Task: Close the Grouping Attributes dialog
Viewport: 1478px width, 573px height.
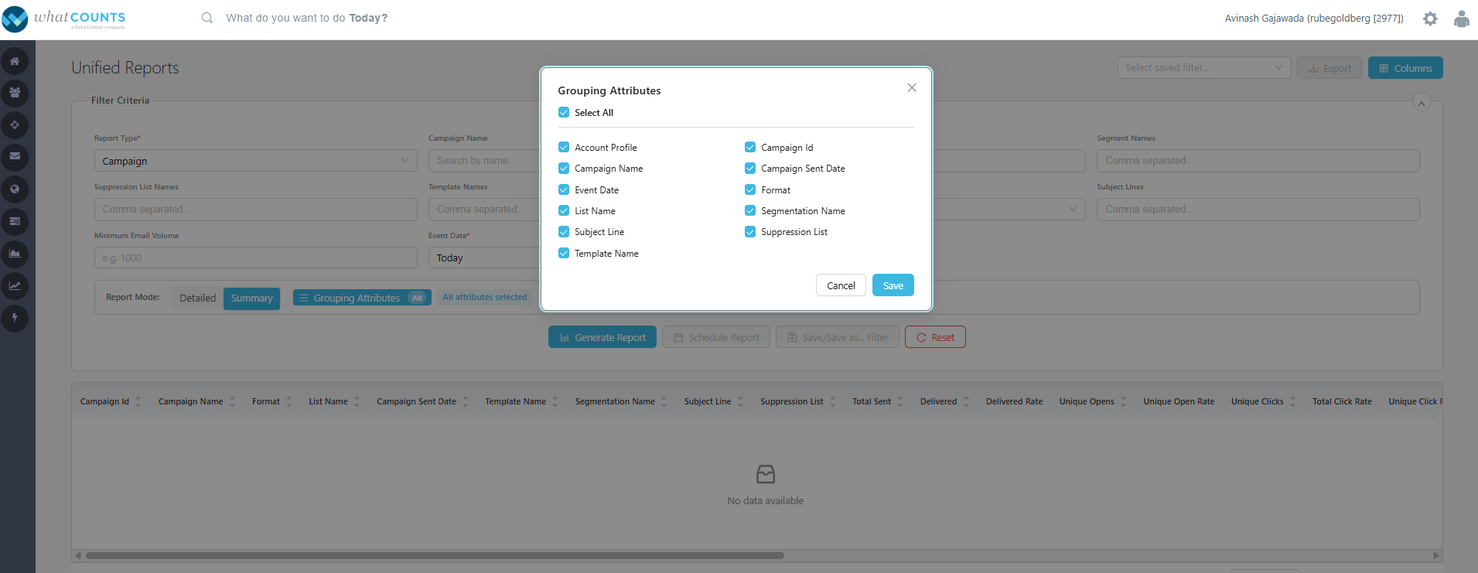Action: click(x=912, y=87)
